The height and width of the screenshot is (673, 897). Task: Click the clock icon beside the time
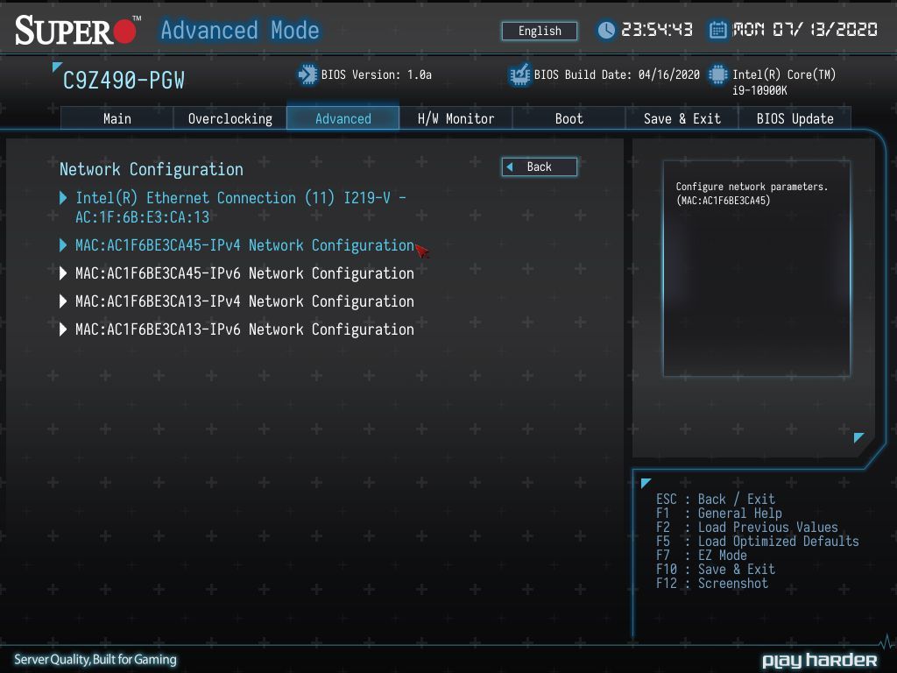coord(606,30)
